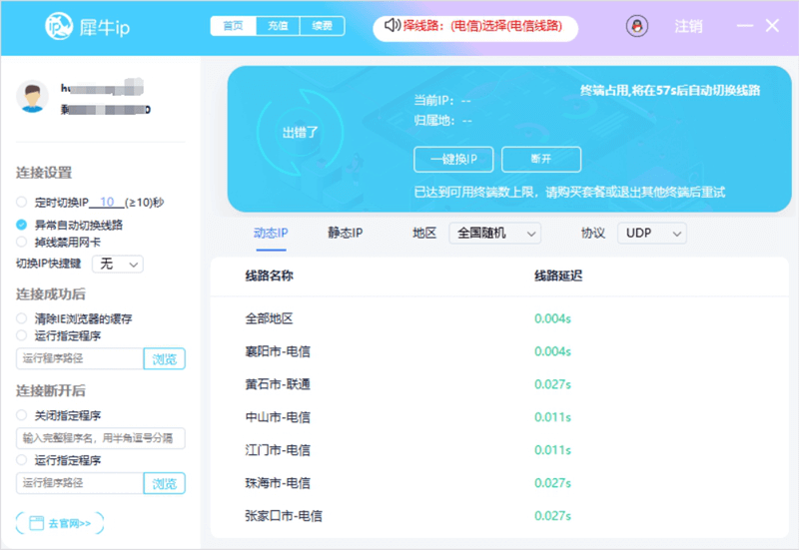The width and height of the screenshot is (799, 550).
Task: Select the 江门市-电信 line
Action: tap(499, 450)
